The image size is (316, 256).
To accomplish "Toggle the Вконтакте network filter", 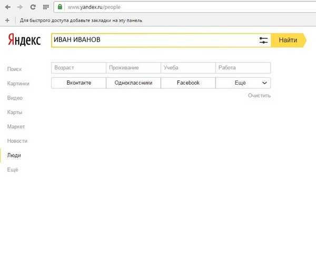I will pyautogui.click(x=78, y=83).
